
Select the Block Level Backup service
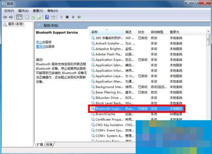tap(137, 103)
